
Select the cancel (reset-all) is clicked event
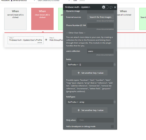[x=15, y=19]
